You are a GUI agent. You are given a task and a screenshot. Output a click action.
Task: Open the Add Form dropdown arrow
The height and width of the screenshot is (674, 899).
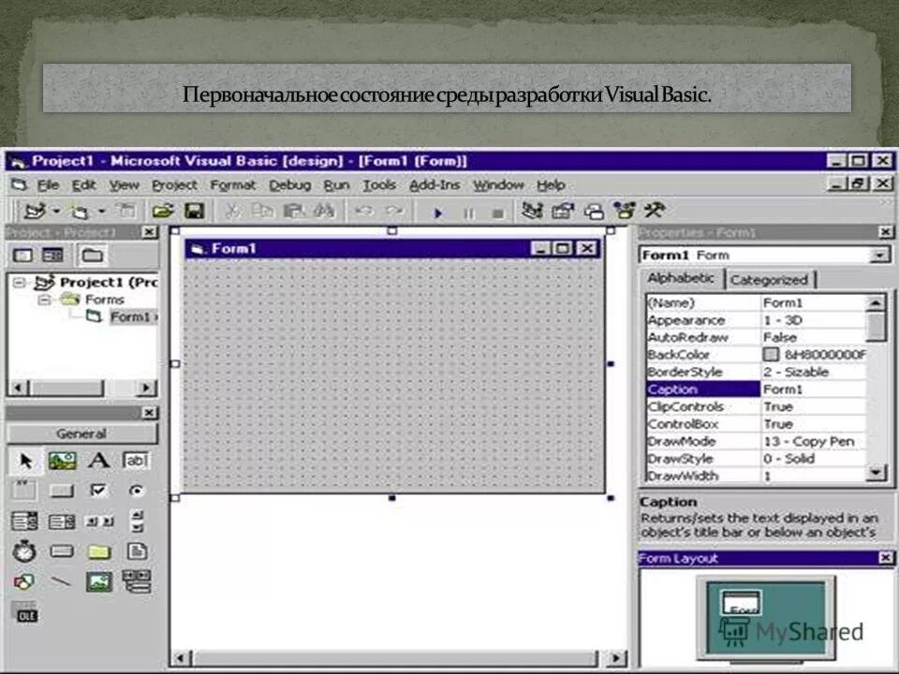click(101, 212)
